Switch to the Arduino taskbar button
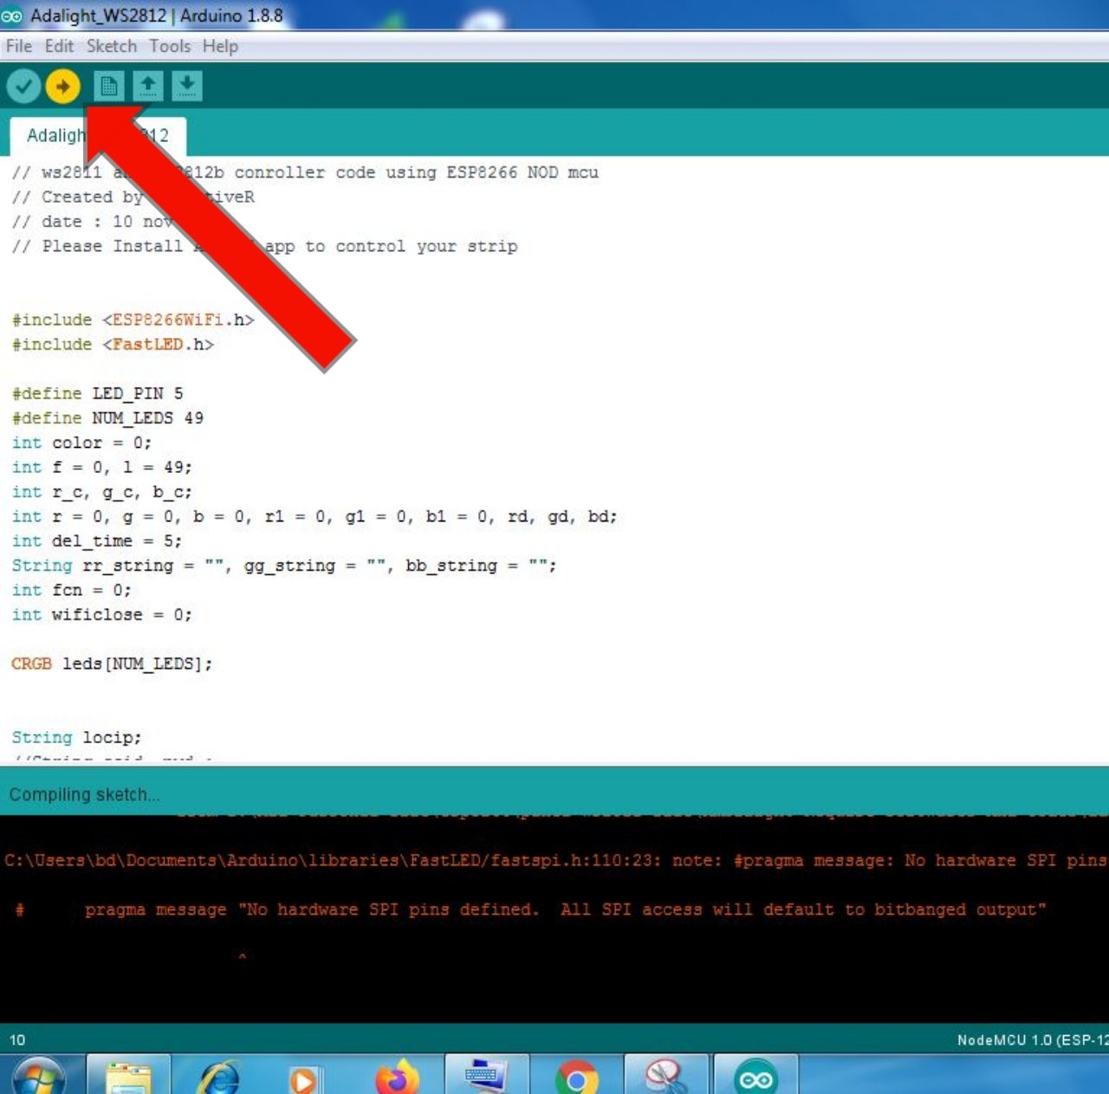The image size is (1109, 1094). 756,1076
